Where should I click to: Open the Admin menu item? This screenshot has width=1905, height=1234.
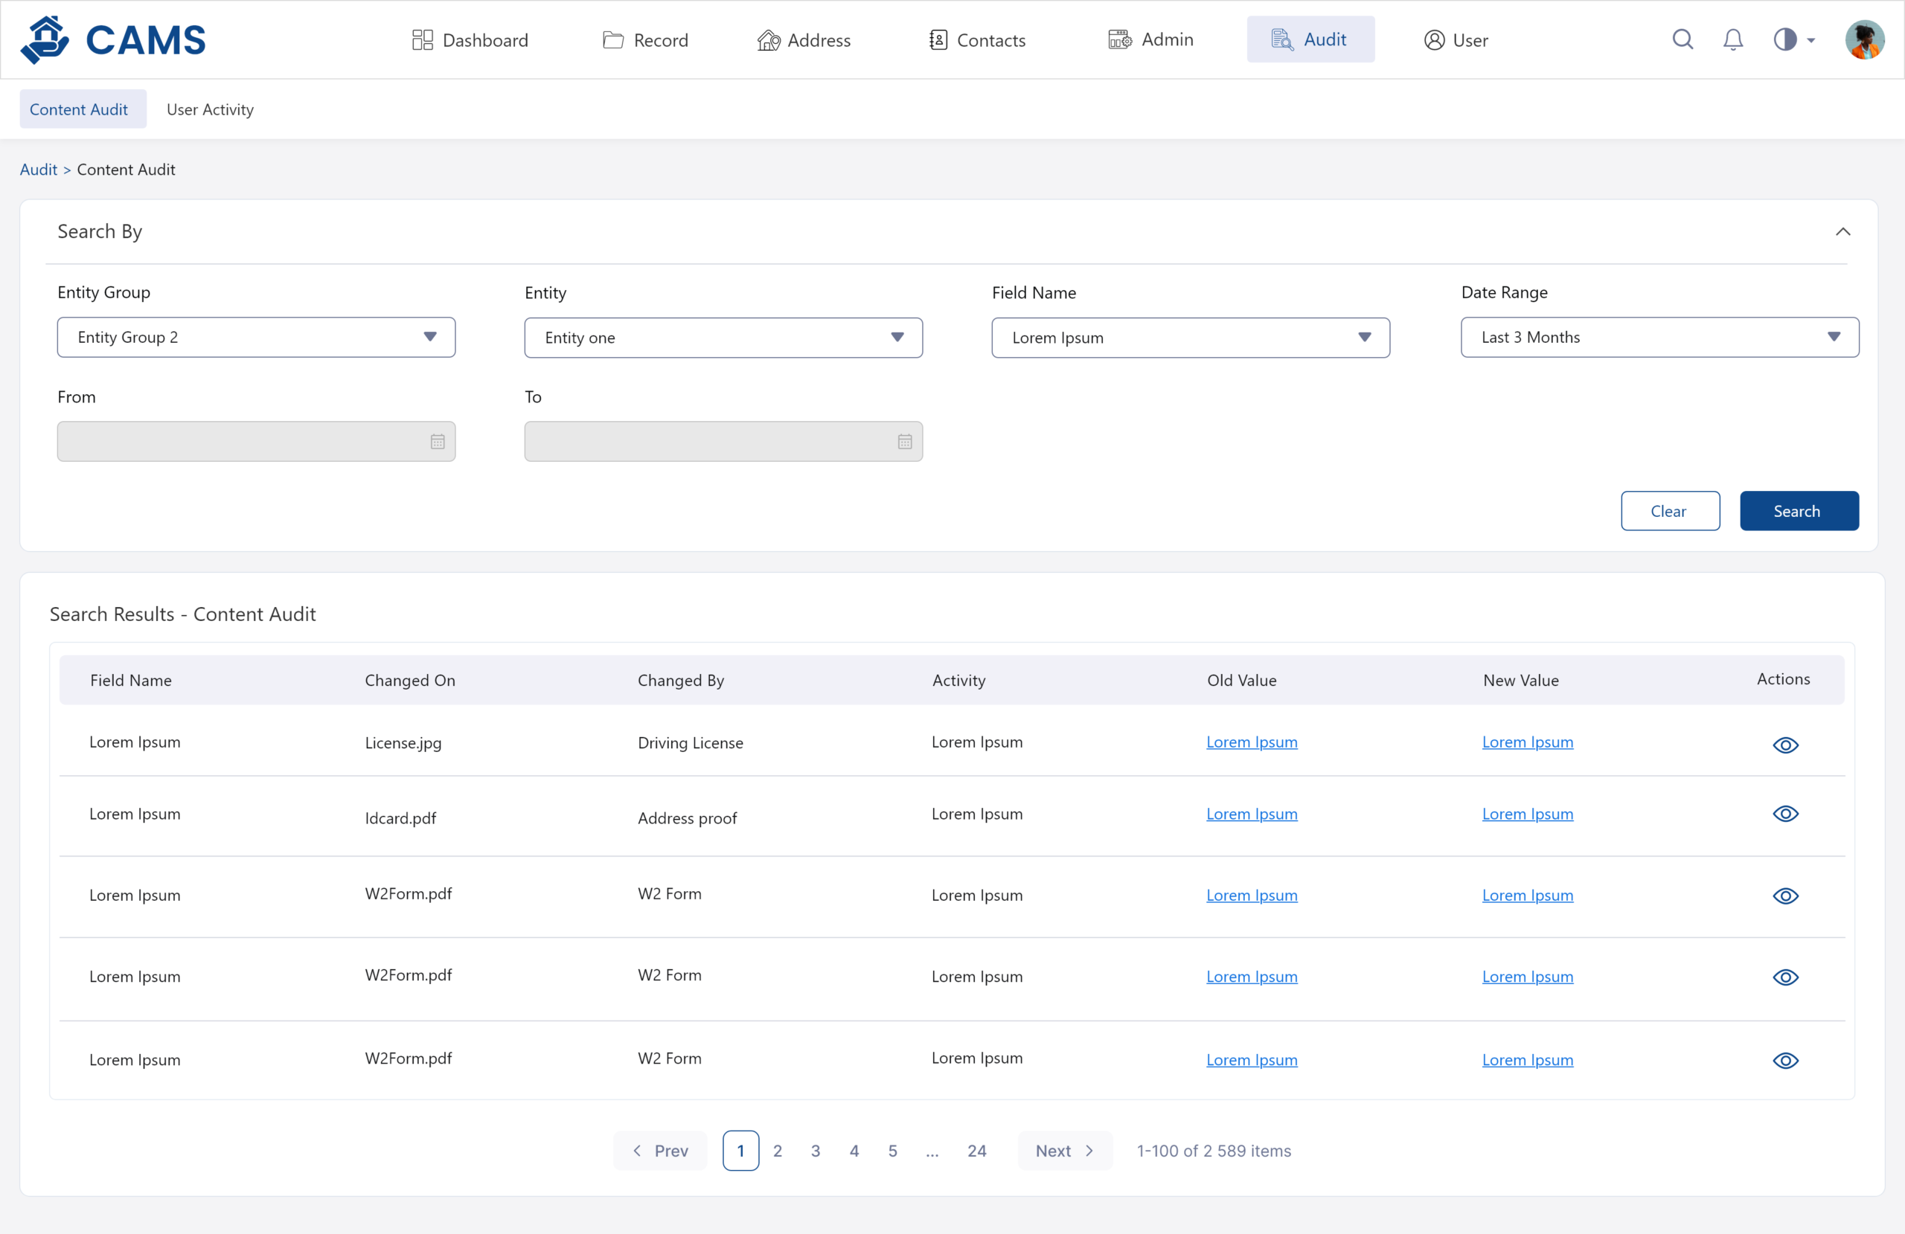[1150, 39]
